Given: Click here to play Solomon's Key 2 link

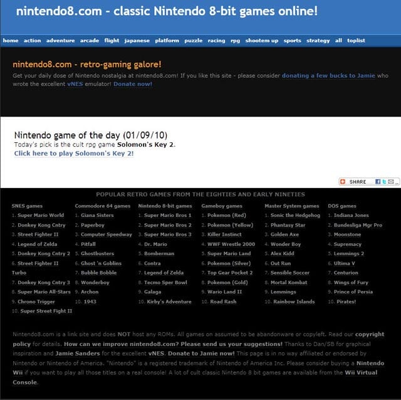Looking at the screenshot, I should coord(74,153).
